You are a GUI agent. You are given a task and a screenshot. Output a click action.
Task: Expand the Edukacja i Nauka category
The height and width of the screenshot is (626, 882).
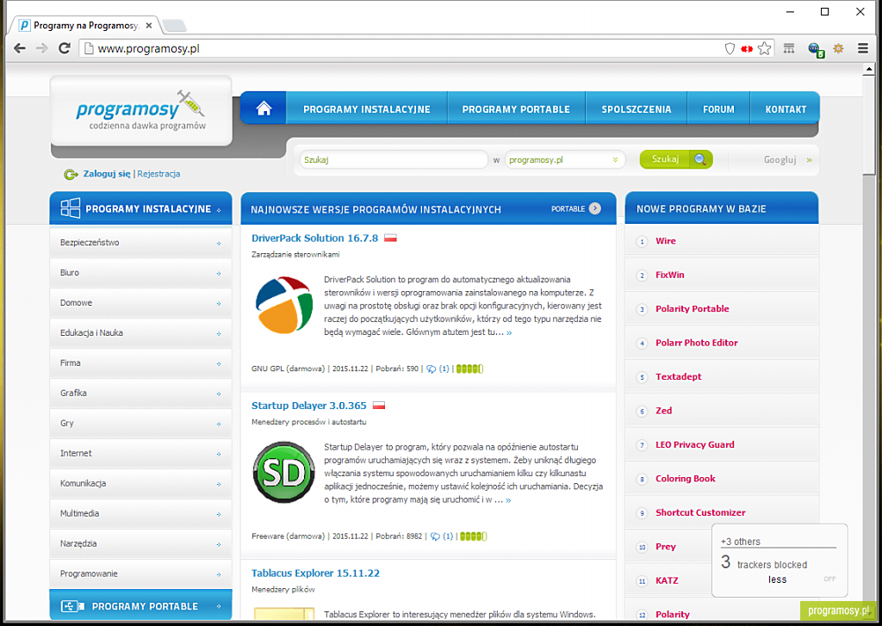click(140, 333)
